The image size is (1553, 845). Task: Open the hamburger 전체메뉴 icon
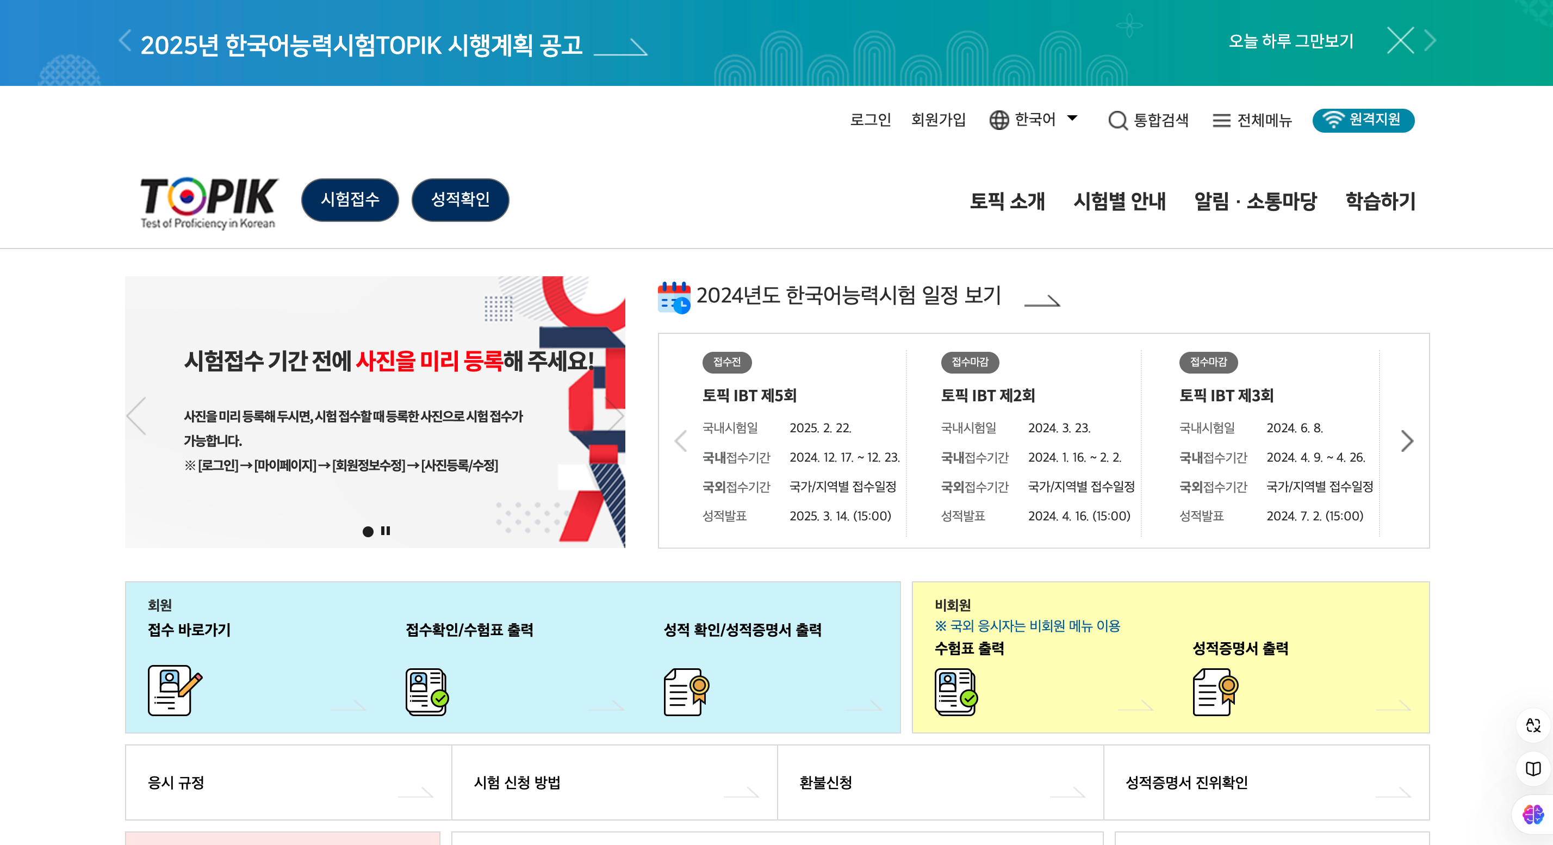[x=1221, y=121]
